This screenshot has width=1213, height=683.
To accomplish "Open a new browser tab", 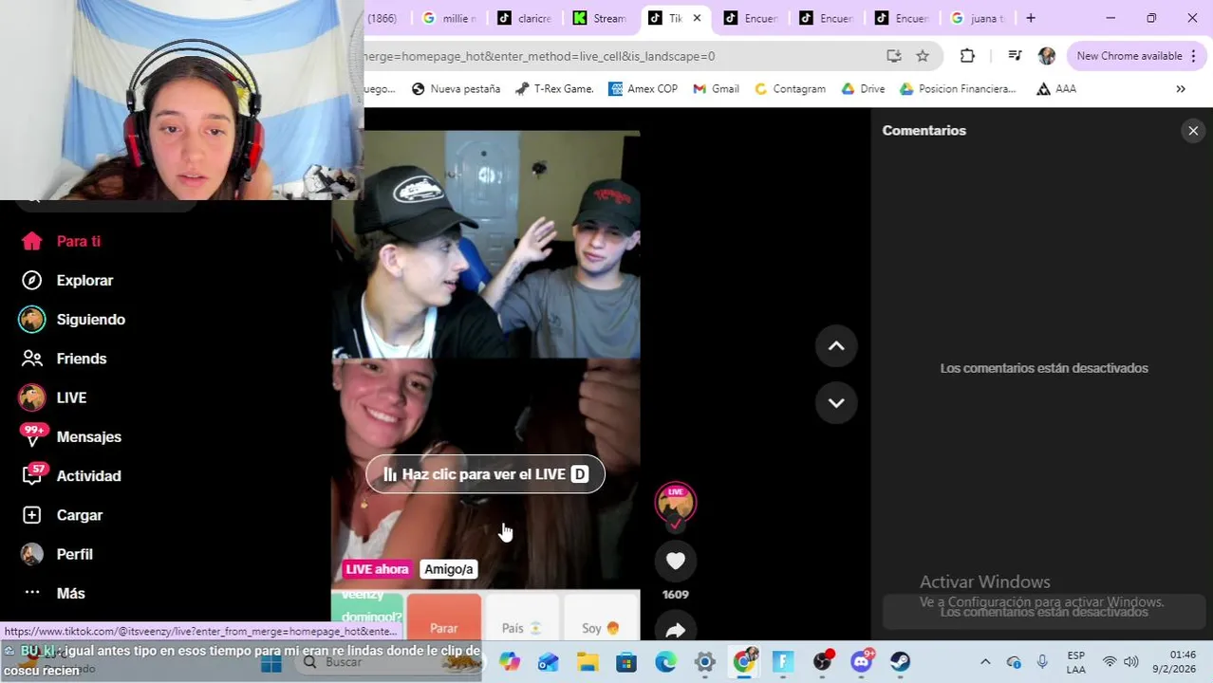I will (x=1031, y=18).
